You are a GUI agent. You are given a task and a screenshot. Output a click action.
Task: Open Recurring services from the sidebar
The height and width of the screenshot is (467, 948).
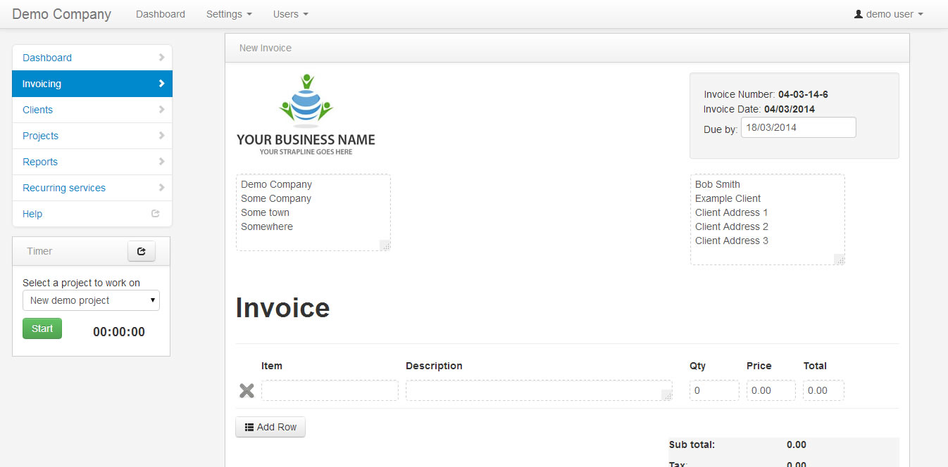[x=64, y=188]
